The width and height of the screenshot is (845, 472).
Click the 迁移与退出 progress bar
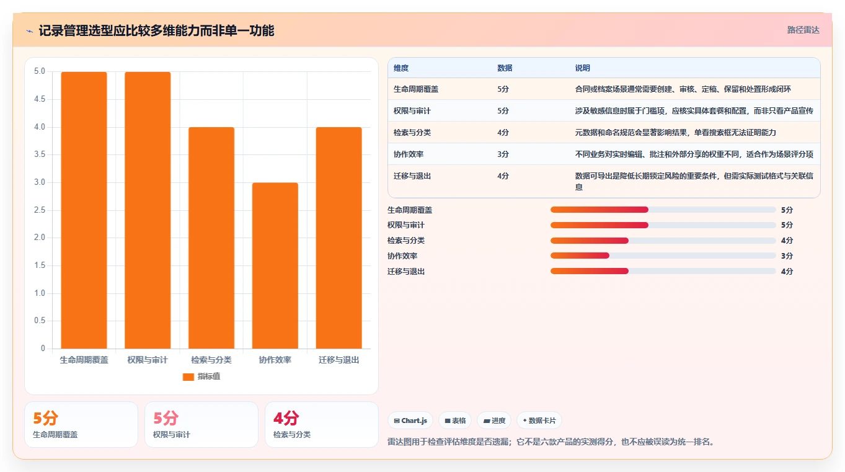[x=663, y=271]
